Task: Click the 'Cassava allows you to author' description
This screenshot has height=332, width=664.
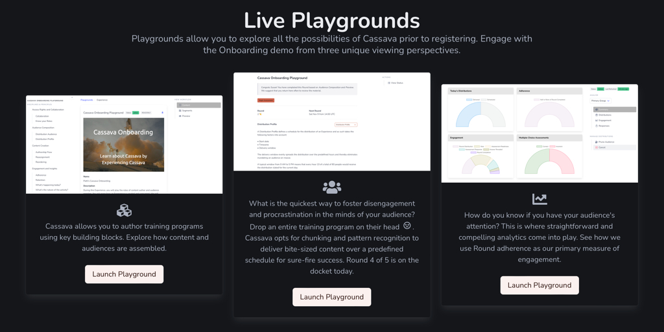Action: (124, 237)
